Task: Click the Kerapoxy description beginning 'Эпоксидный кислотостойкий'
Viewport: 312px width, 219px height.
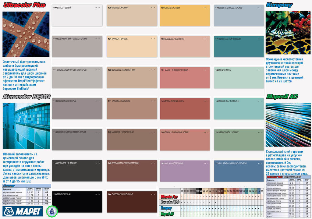Action: point(285,70)
